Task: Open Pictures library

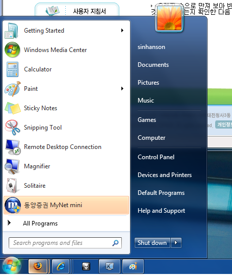Action: (x=148, y=83)
